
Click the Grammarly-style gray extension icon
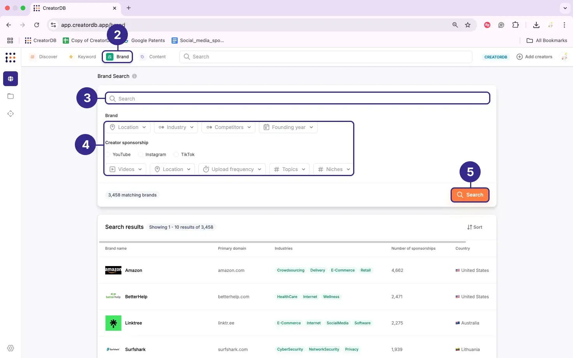tap(501, 25)
